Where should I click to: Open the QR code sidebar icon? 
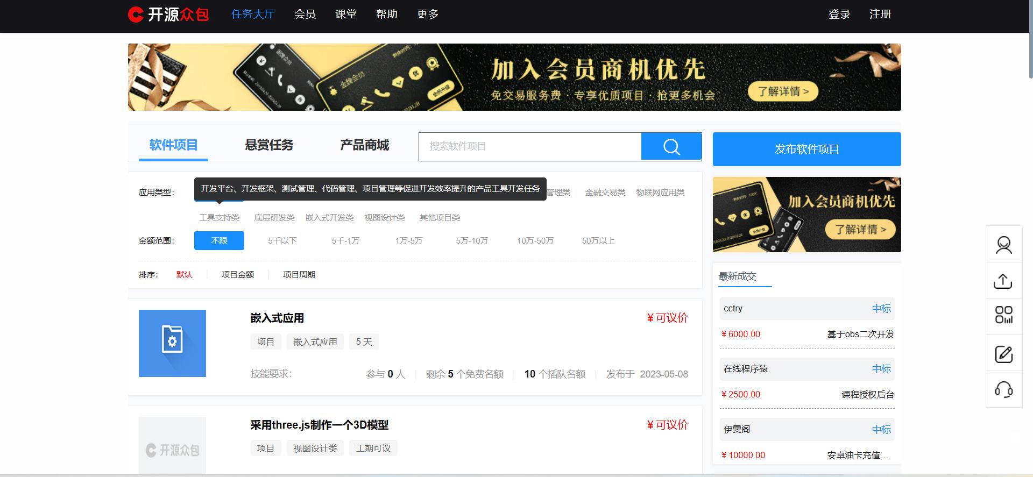coord(1004,315)
